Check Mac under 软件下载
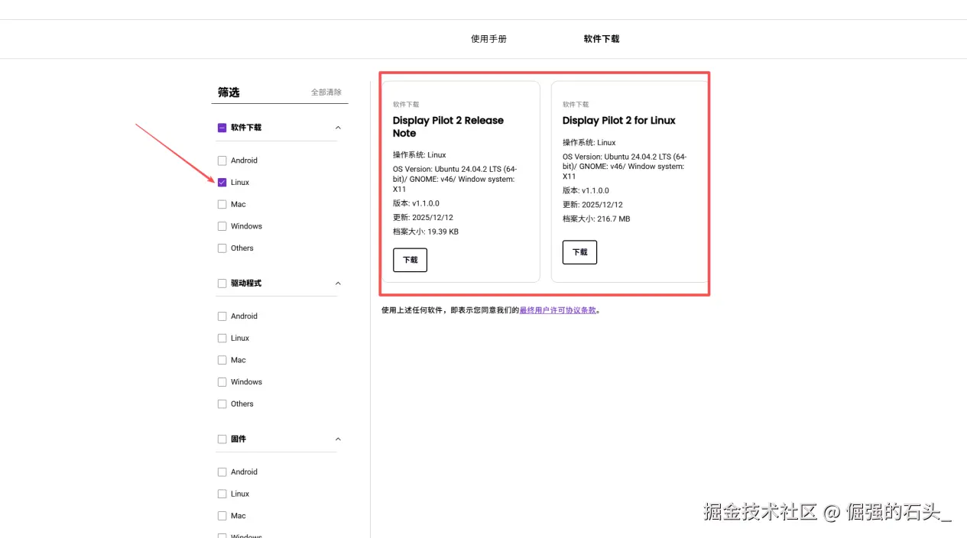Screen dimensions: 967x538 pyautogui.click(x=222, y=205)
